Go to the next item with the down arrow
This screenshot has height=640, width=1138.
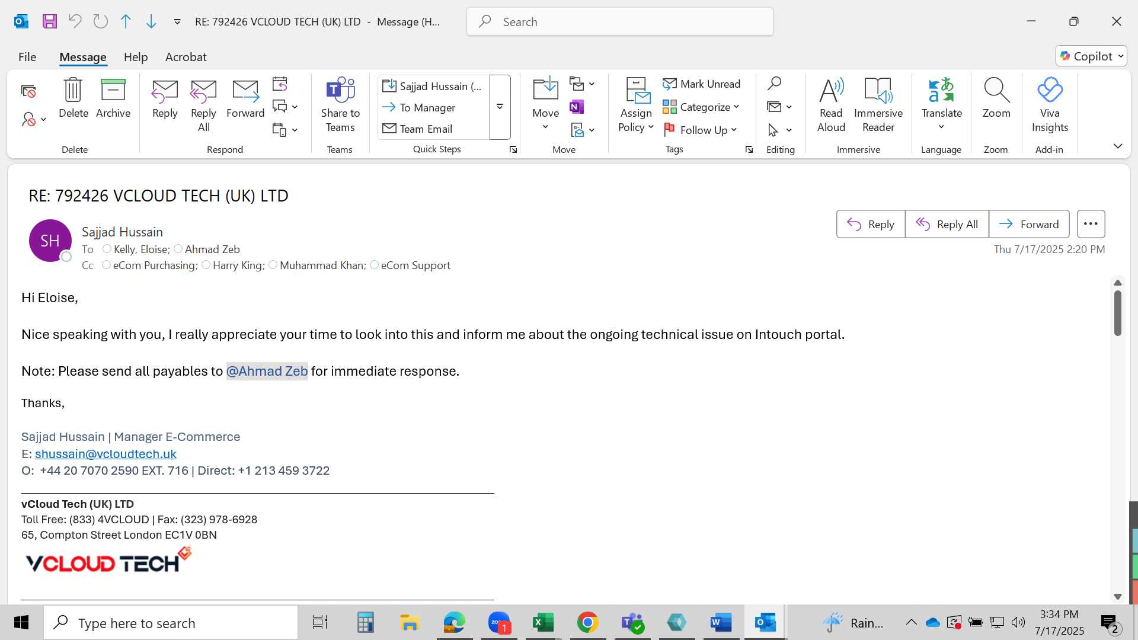pos(151,22)
